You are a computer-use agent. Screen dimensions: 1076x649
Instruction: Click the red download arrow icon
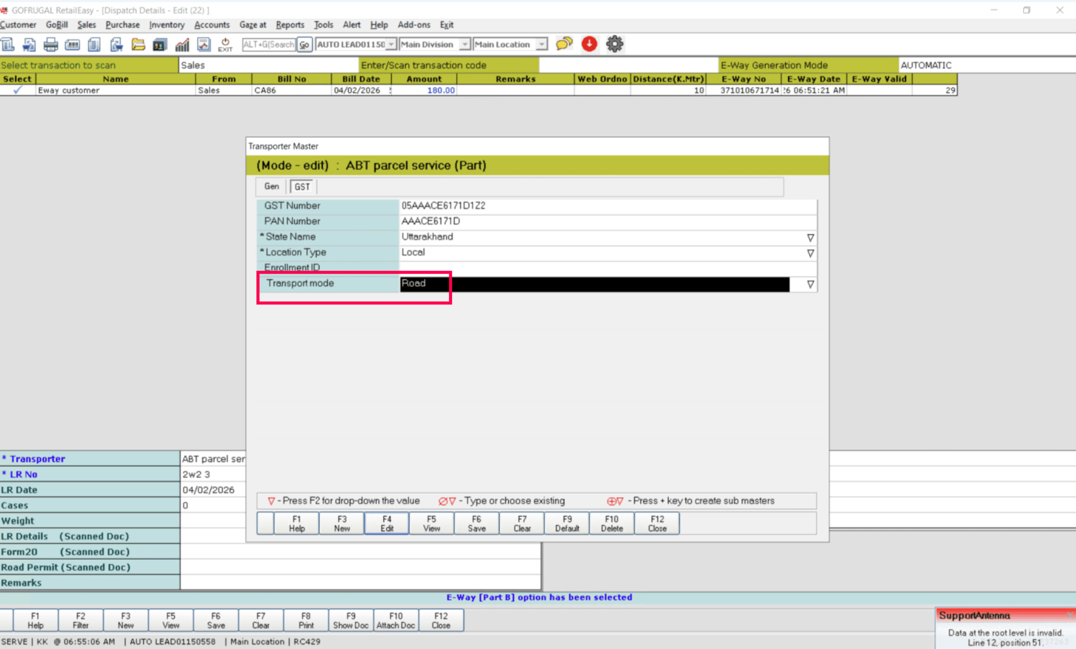589,44
